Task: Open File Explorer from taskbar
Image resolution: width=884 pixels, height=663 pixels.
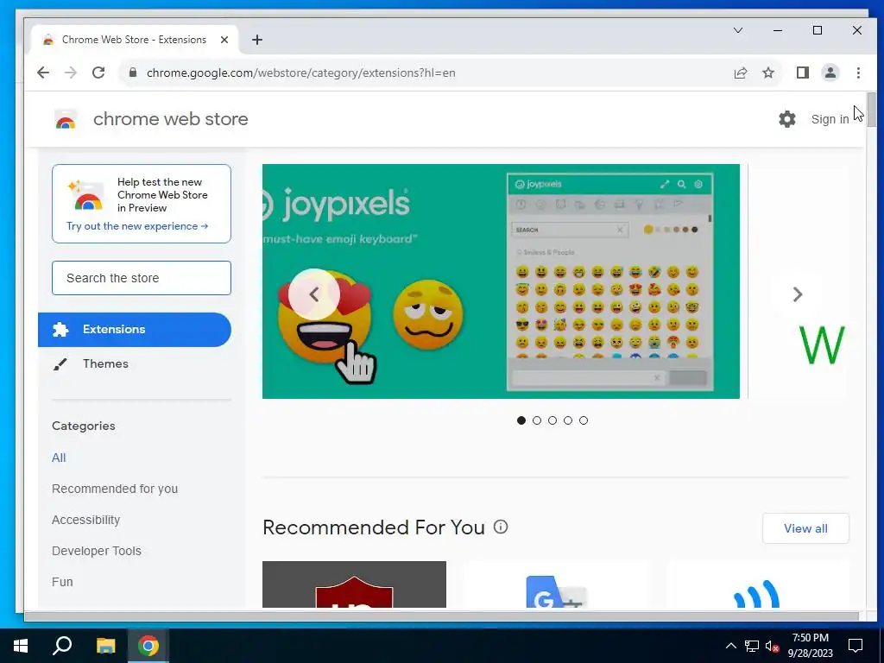Action: coord(105,646)
